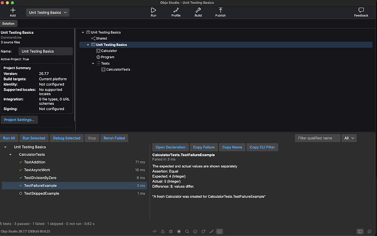Click the 71 ms duration value
Image resolution: width=377 pixels, height=236 pixels.
(140, 162)
